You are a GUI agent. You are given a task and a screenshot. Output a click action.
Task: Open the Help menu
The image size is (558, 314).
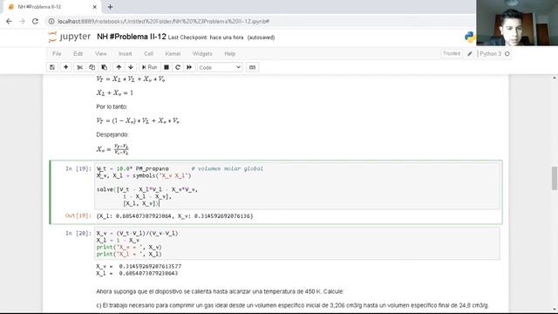coord(230,54)
